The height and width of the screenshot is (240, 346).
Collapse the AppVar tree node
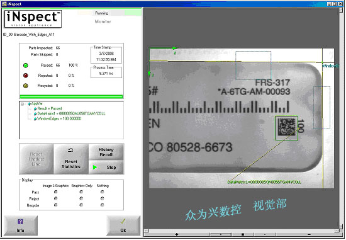tap(22, 104)
